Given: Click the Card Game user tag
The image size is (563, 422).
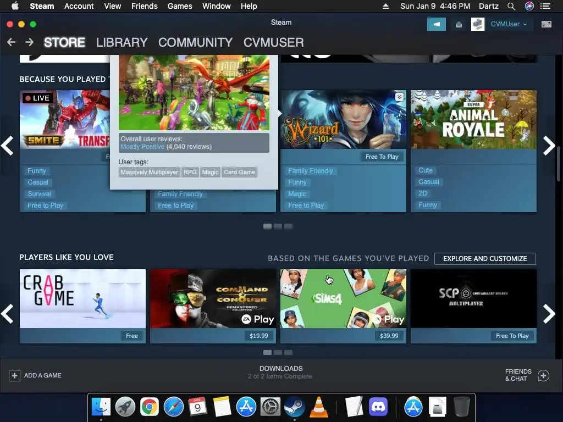Looking at the screenshot, I should tap(240, 172).
